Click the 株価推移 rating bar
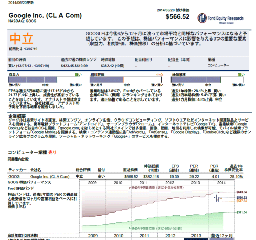 [x=207, y=80]
